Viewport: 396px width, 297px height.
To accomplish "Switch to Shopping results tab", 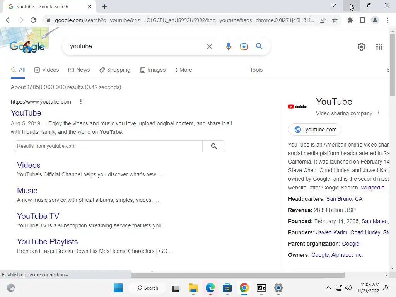I will click(x=115, y=70).
